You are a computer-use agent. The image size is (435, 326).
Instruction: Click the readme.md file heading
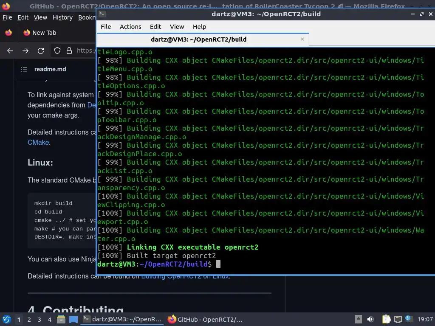click(50, 69)
